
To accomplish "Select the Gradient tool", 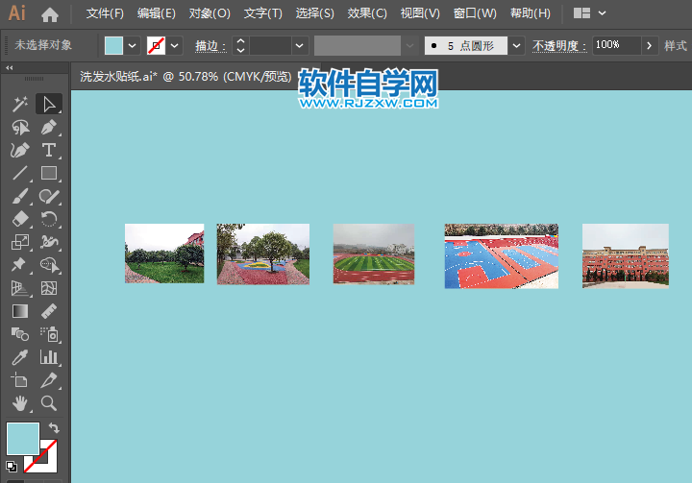I will 20,311.
